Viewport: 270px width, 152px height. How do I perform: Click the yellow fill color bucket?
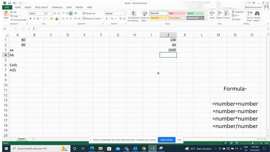51,19
